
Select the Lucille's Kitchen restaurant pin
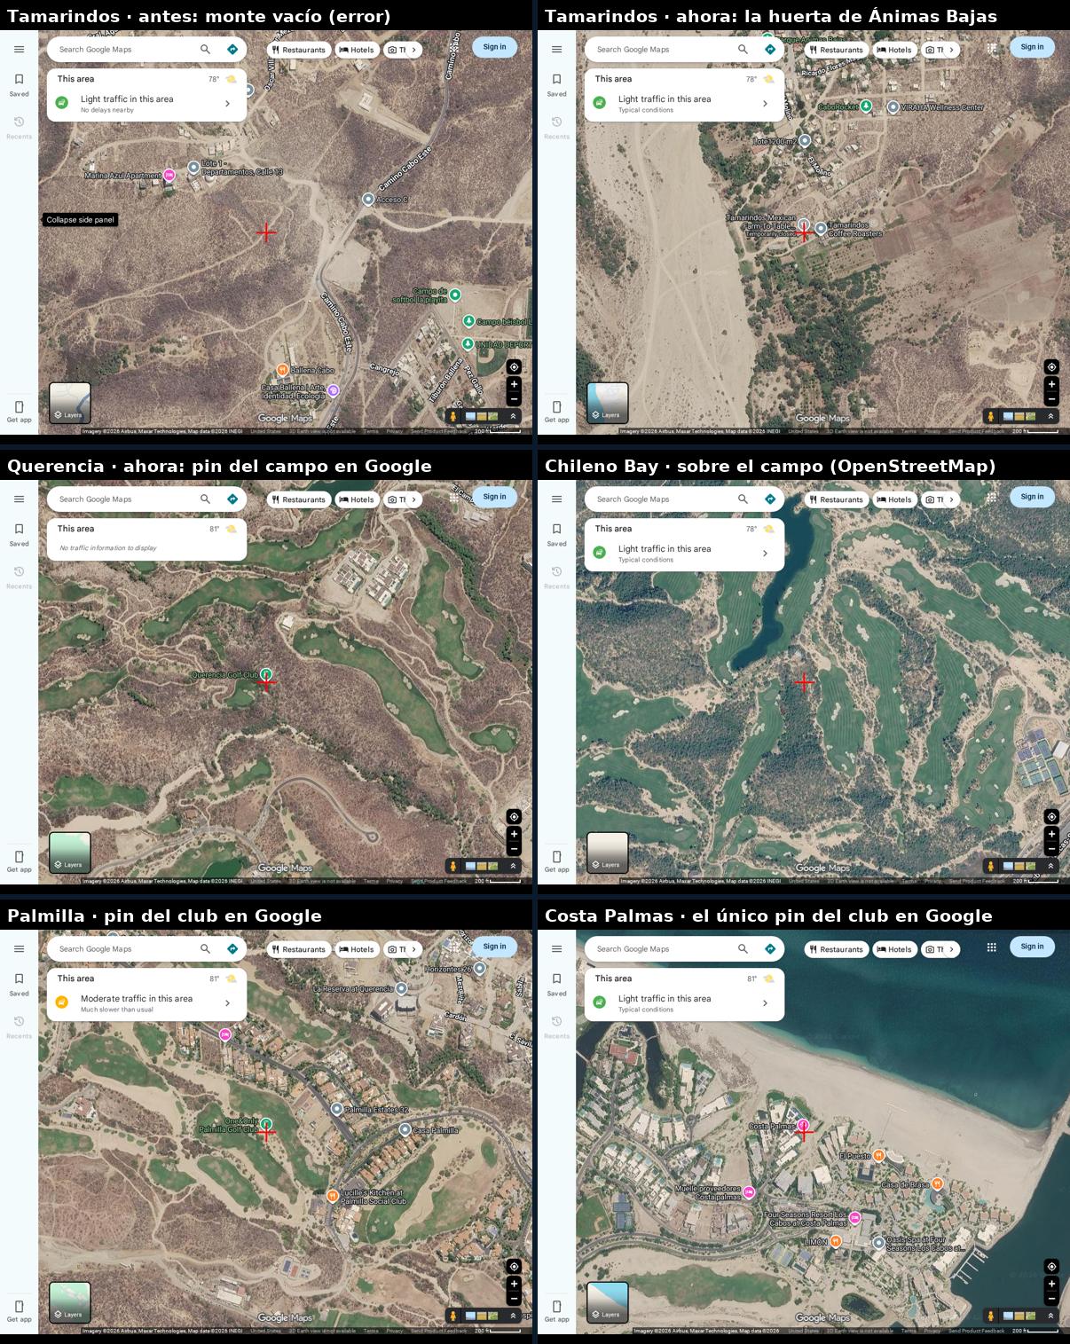click(x=332, y=1196)
